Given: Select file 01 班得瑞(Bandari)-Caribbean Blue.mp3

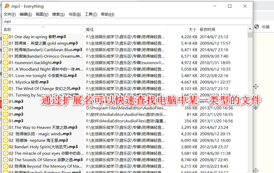Looking at the screenshot, I should click(45, 50).
